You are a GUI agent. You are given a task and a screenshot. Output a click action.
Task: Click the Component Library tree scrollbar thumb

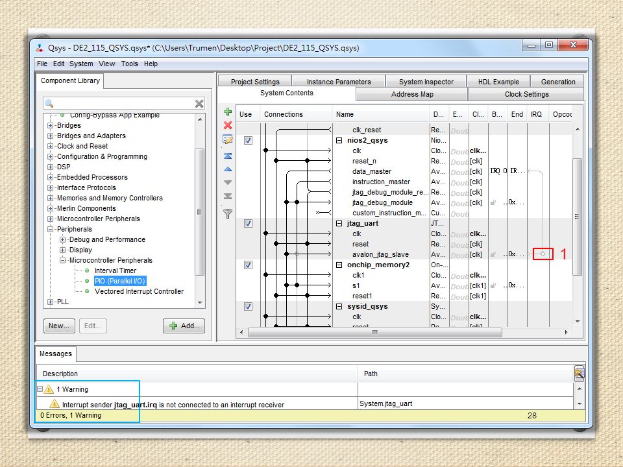coord(199,211)
